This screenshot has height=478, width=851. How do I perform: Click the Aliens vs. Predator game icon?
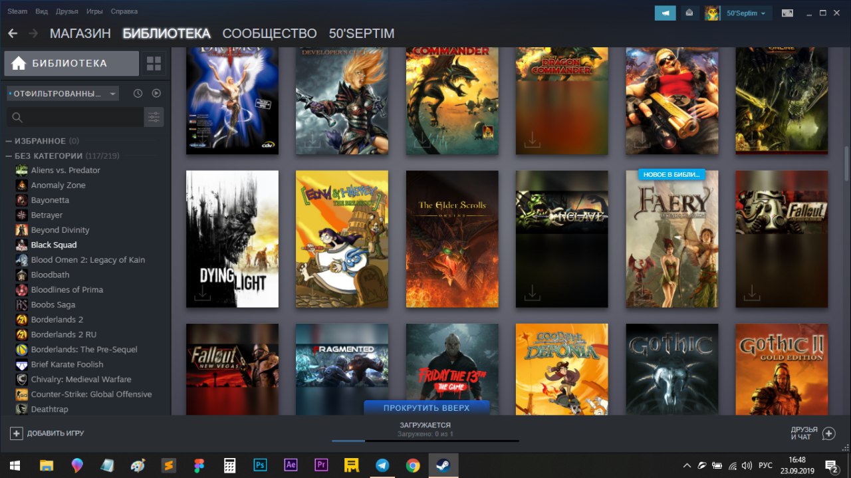coord(21,170)
